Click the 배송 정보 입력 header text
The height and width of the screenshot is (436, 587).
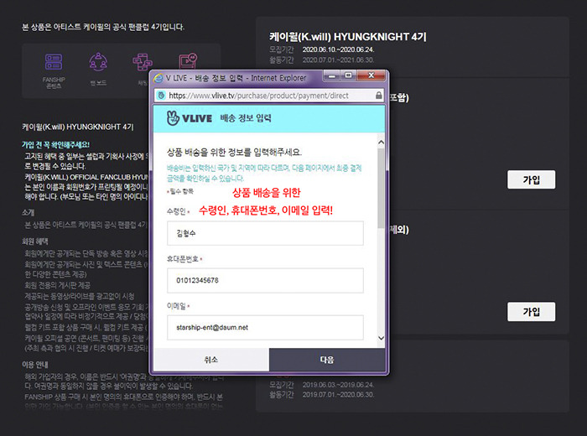246,118
